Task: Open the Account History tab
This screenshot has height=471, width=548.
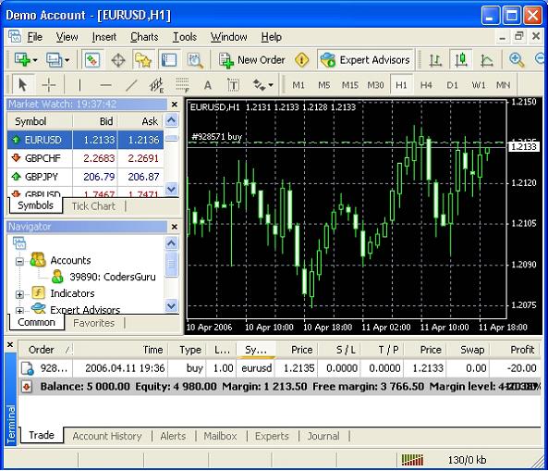Action: click(x=107, y=436)
